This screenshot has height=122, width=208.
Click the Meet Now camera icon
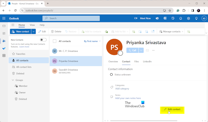[x=136, y=18]
